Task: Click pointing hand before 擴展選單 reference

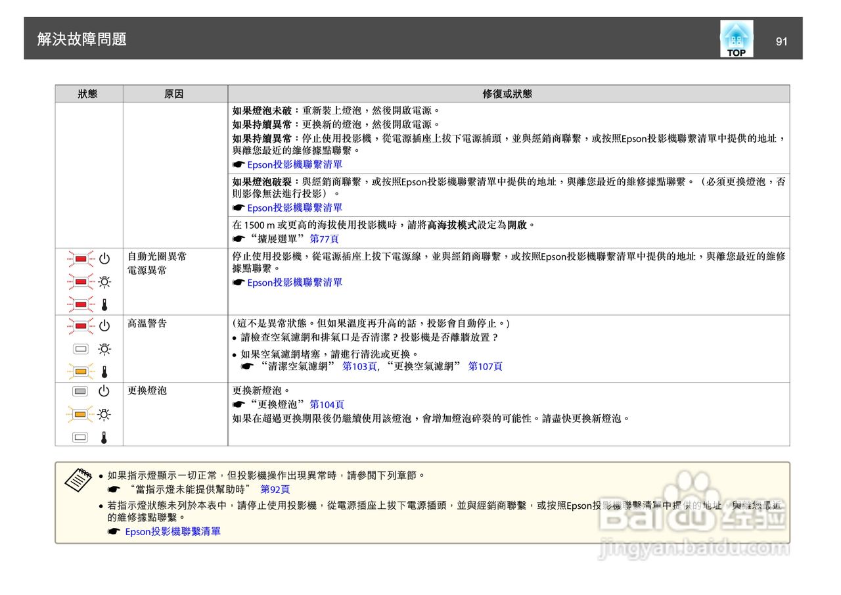Action: pos(238,239)
